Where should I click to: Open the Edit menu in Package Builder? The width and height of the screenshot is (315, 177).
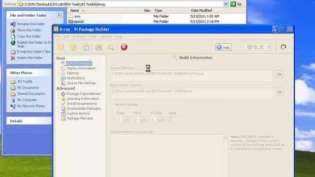(x=66, y=36)
